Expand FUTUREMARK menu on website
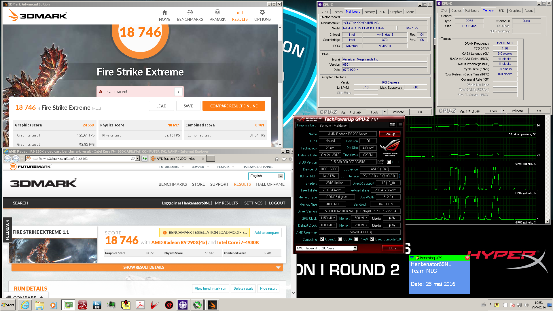Image resolution: width=553 pixels, height=311 pixels. tap(171, 167)
